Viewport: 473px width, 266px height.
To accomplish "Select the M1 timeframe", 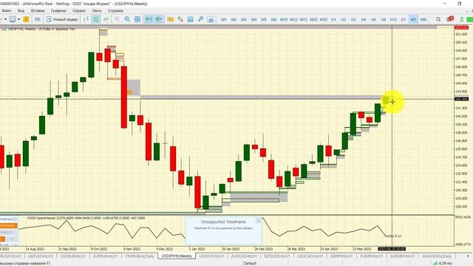I will click(x=224, y=19).
